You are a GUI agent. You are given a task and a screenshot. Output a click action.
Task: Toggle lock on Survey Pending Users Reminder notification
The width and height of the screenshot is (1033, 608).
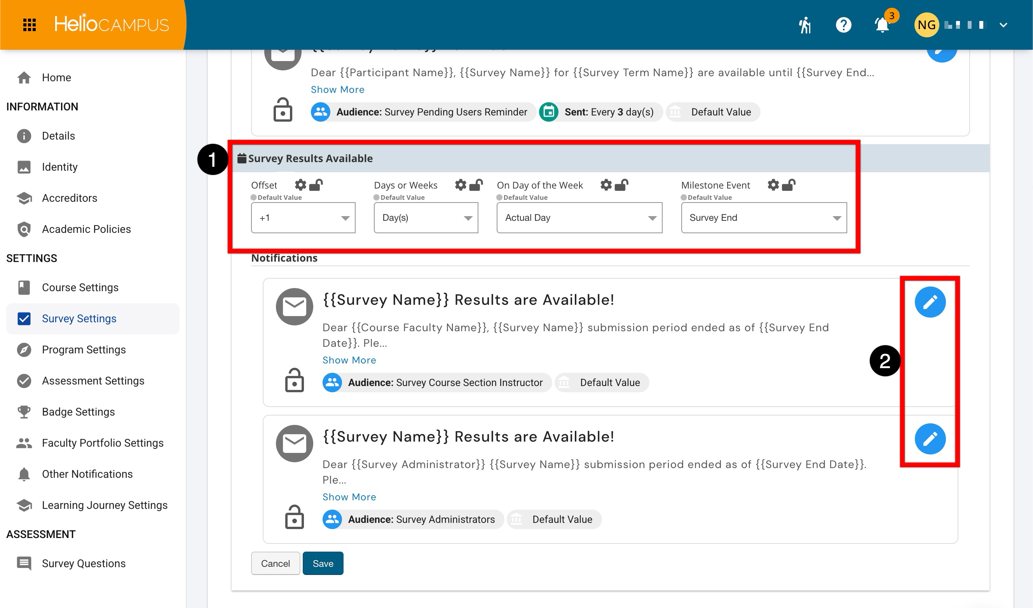pyautogui.click(x=283, y=110)
